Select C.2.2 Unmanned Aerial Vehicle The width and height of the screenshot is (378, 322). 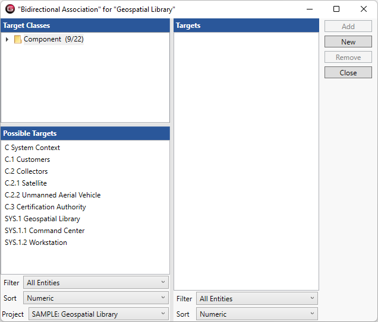[x=52, y=195]
